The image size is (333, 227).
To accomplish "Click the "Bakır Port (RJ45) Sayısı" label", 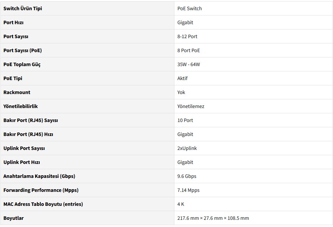I will (31, 120).
